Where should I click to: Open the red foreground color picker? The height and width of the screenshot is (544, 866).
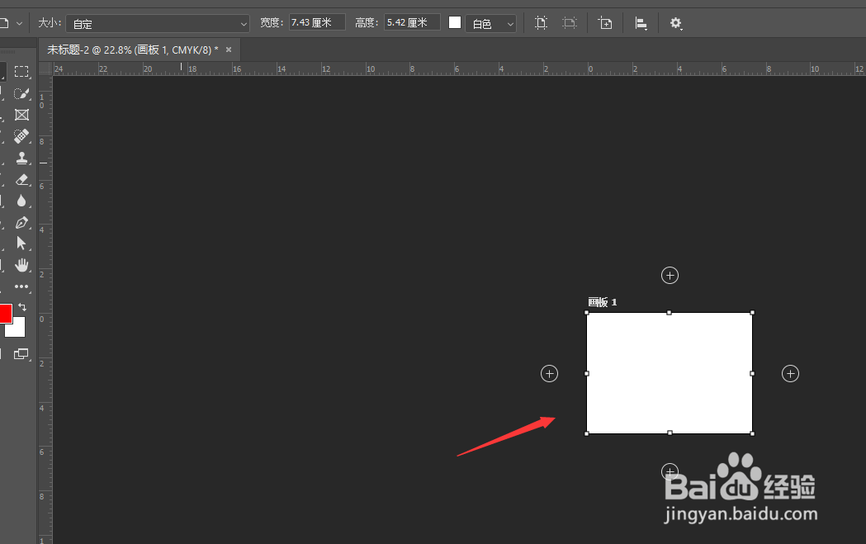(x=4, y=313)
